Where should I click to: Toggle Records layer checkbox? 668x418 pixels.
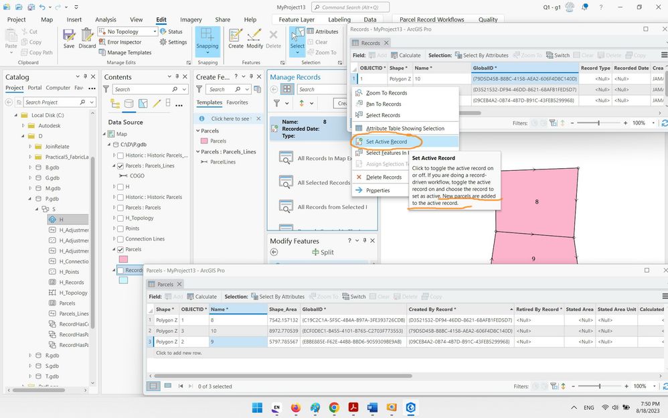pos(120,270)
